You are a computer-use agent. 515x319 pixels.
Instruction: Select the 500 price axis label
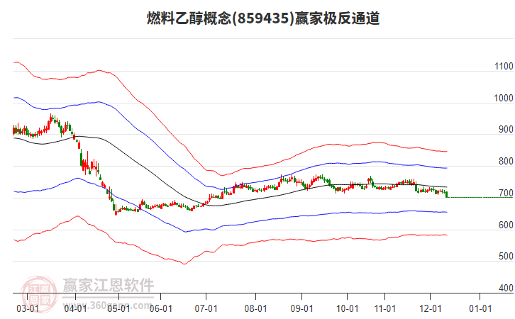(x=506, y=257)
